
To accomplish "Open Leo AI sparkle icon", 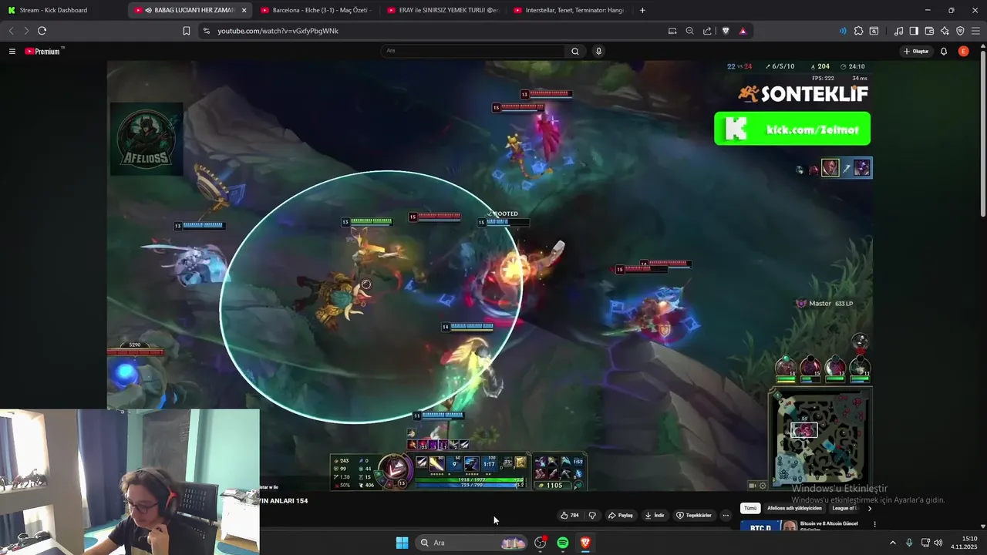I will [945, 31].
